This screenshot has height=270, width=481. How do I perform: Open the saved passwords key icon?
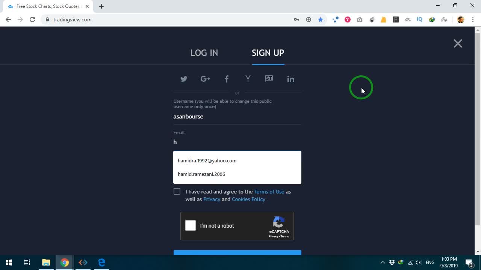pyautogui.click(x=296, y=19)
